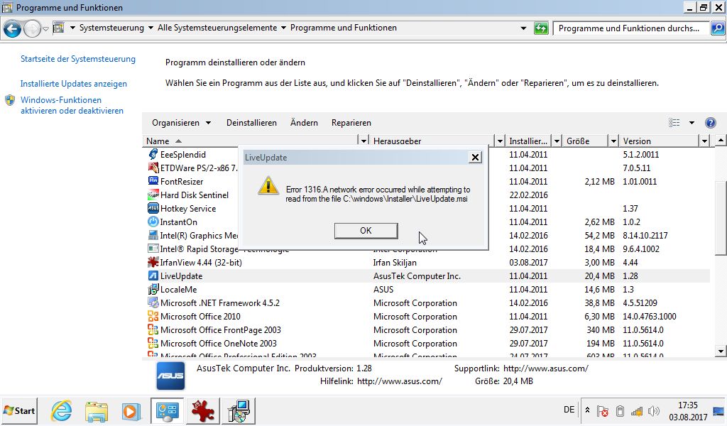Click the refresh button next to address bar

[x=541, y=28]
